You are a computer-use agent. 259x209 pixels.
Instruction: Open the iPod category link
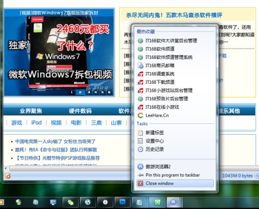(36, 123)
